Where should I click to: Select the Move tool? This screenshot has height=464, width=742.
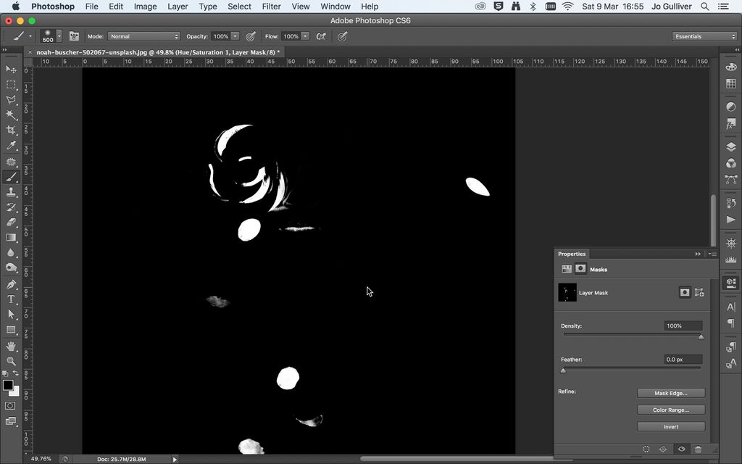click(x=11, y=68)
